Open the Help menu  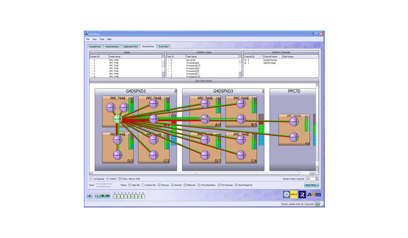coord(109,39)
